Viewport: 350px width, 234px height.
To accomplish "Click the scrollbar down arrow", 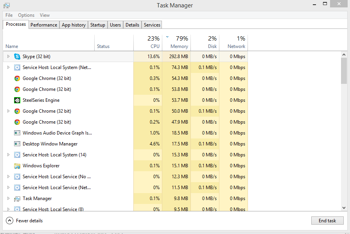I will 344,208.
